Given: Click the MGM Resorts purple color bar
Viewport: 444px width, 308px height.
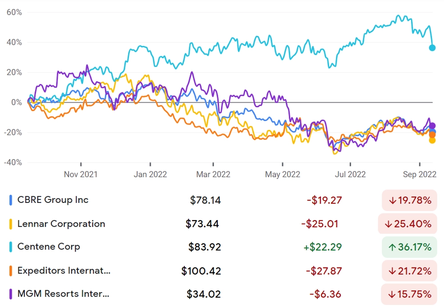Looking at the screenshot, I should pos(11,294).
